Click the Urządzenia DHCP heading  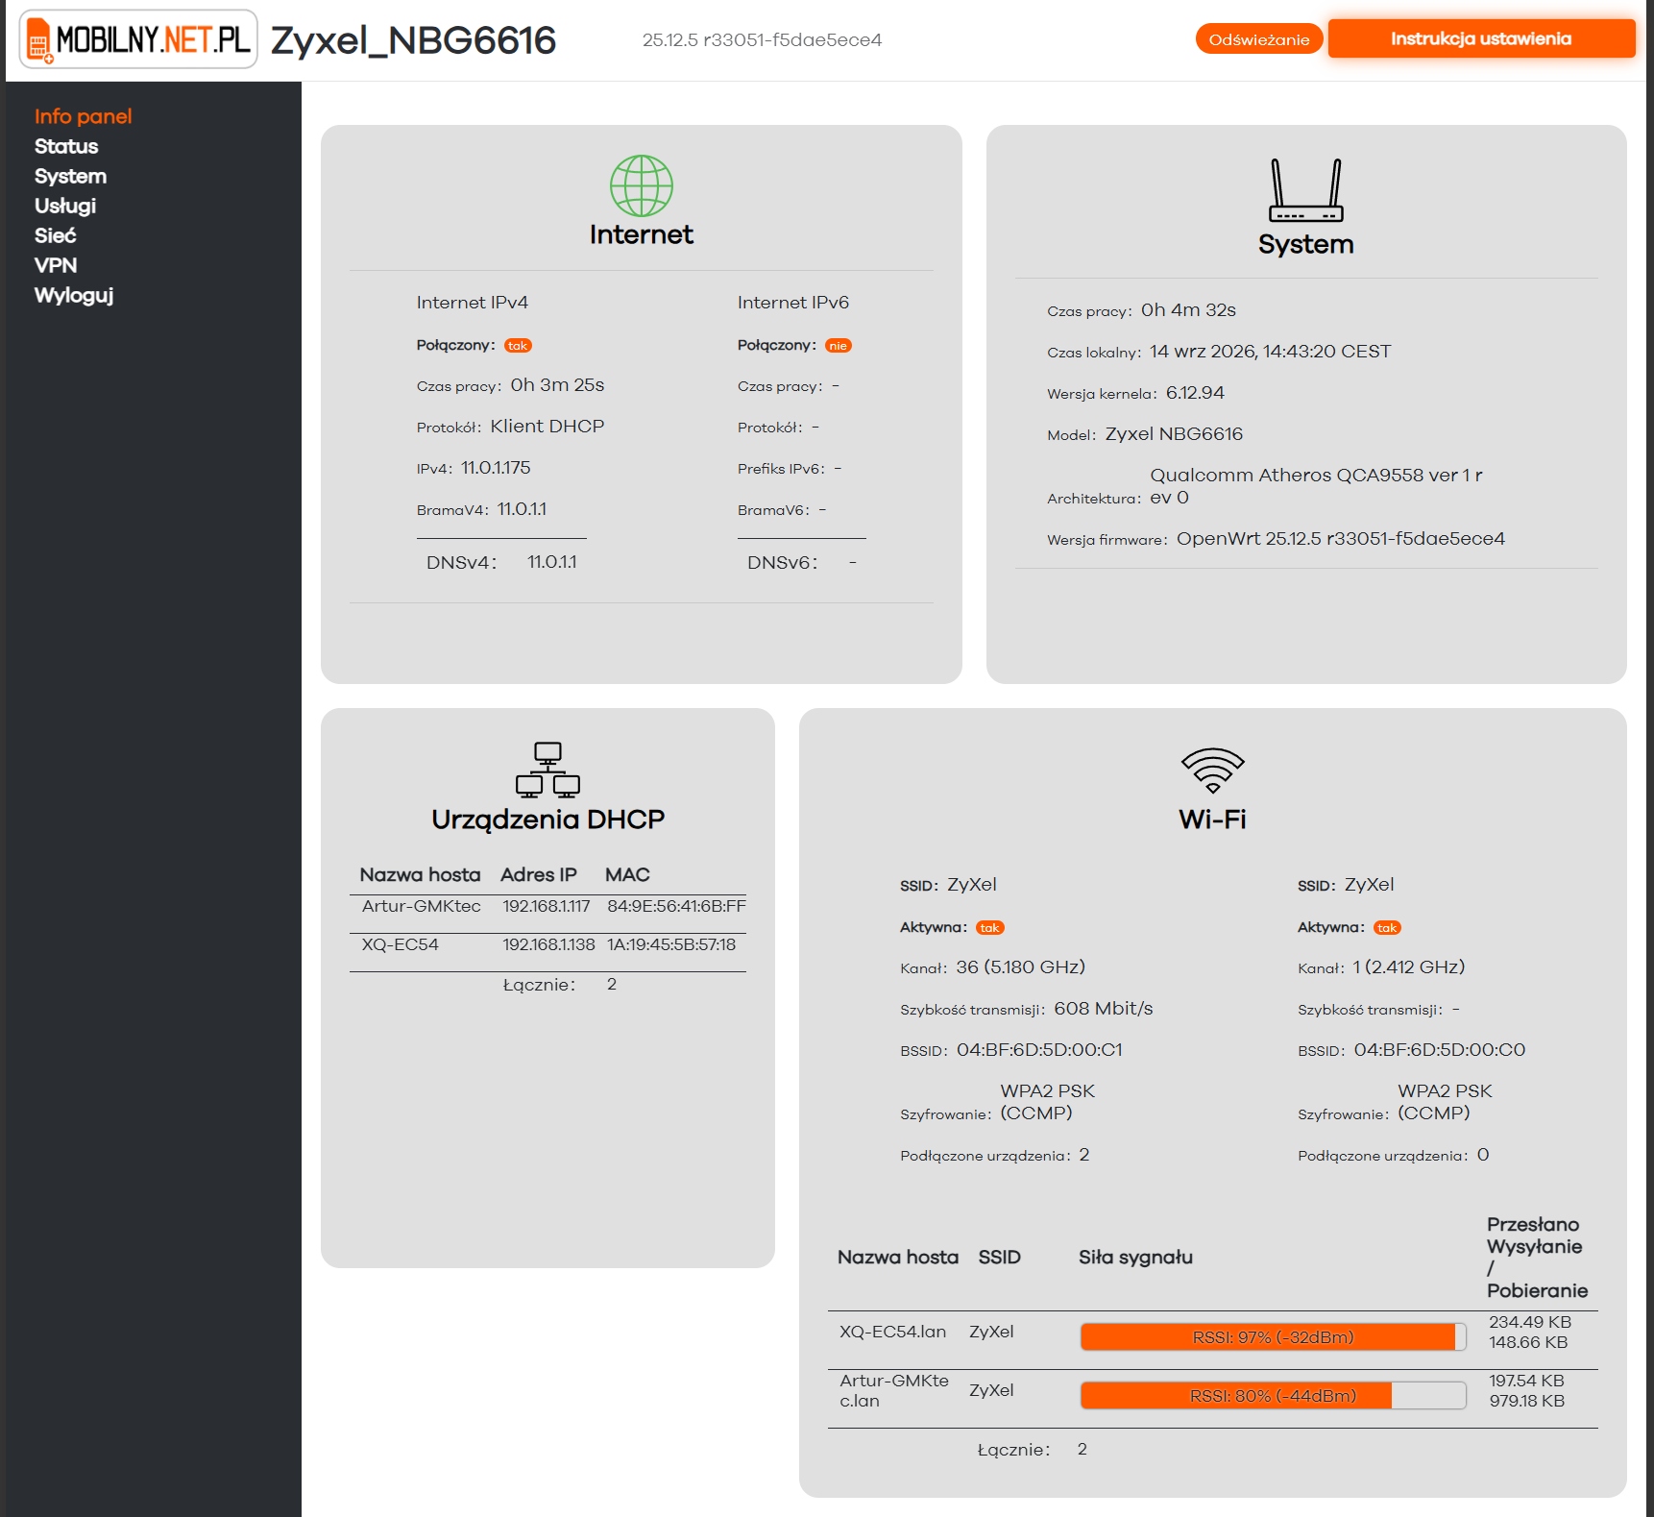tap(547, 820)
